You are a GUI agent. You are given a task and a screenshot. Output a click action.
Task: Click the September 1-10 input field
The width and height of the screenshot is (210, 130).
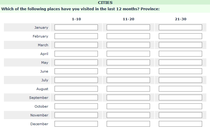click(76, 98)
